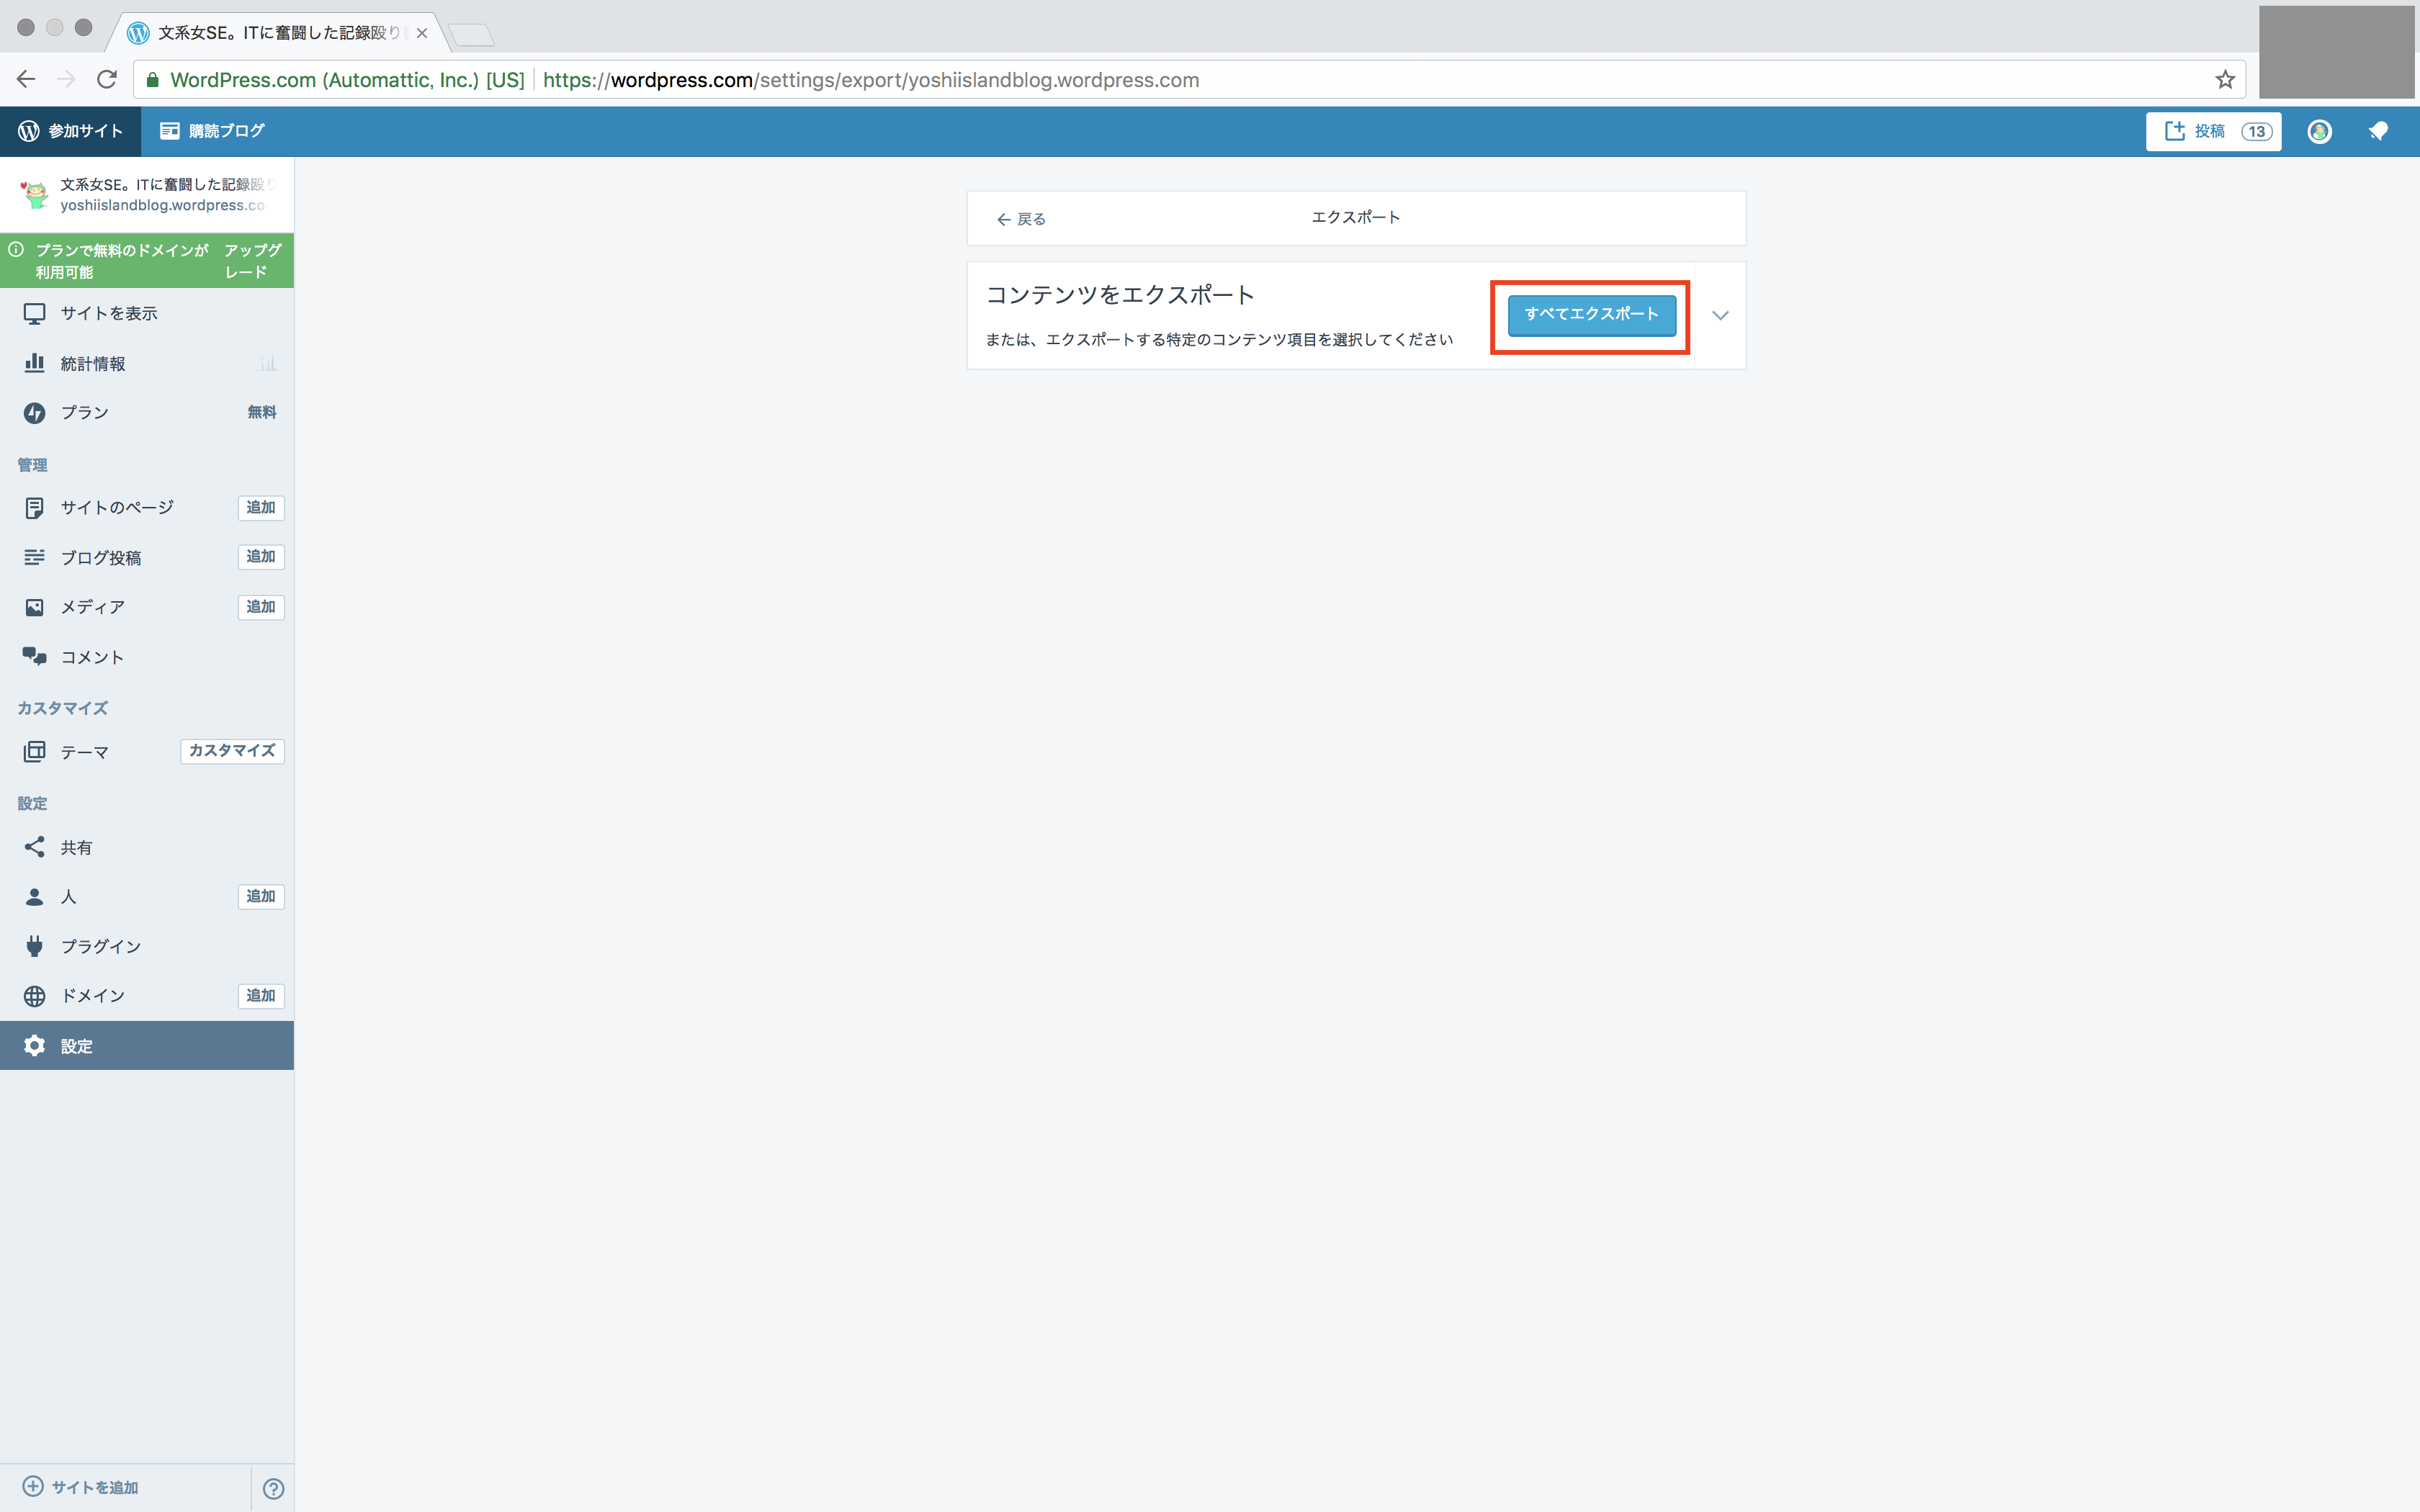Image resolution: width=2420 pixels, height=1512 pixels.
Task: Open サイトのページ in the sidebar
Action: click(117, 507)
